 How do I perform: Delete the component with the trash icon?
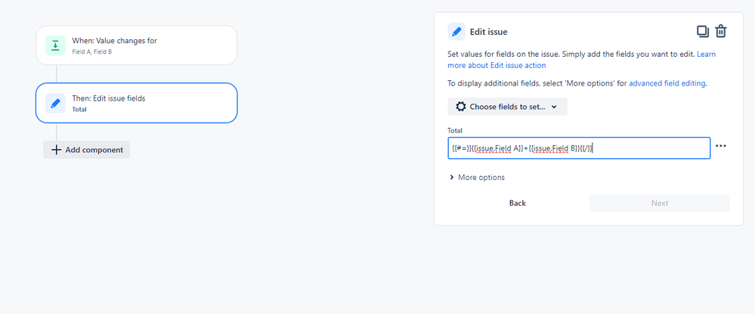tap(721, 31)
